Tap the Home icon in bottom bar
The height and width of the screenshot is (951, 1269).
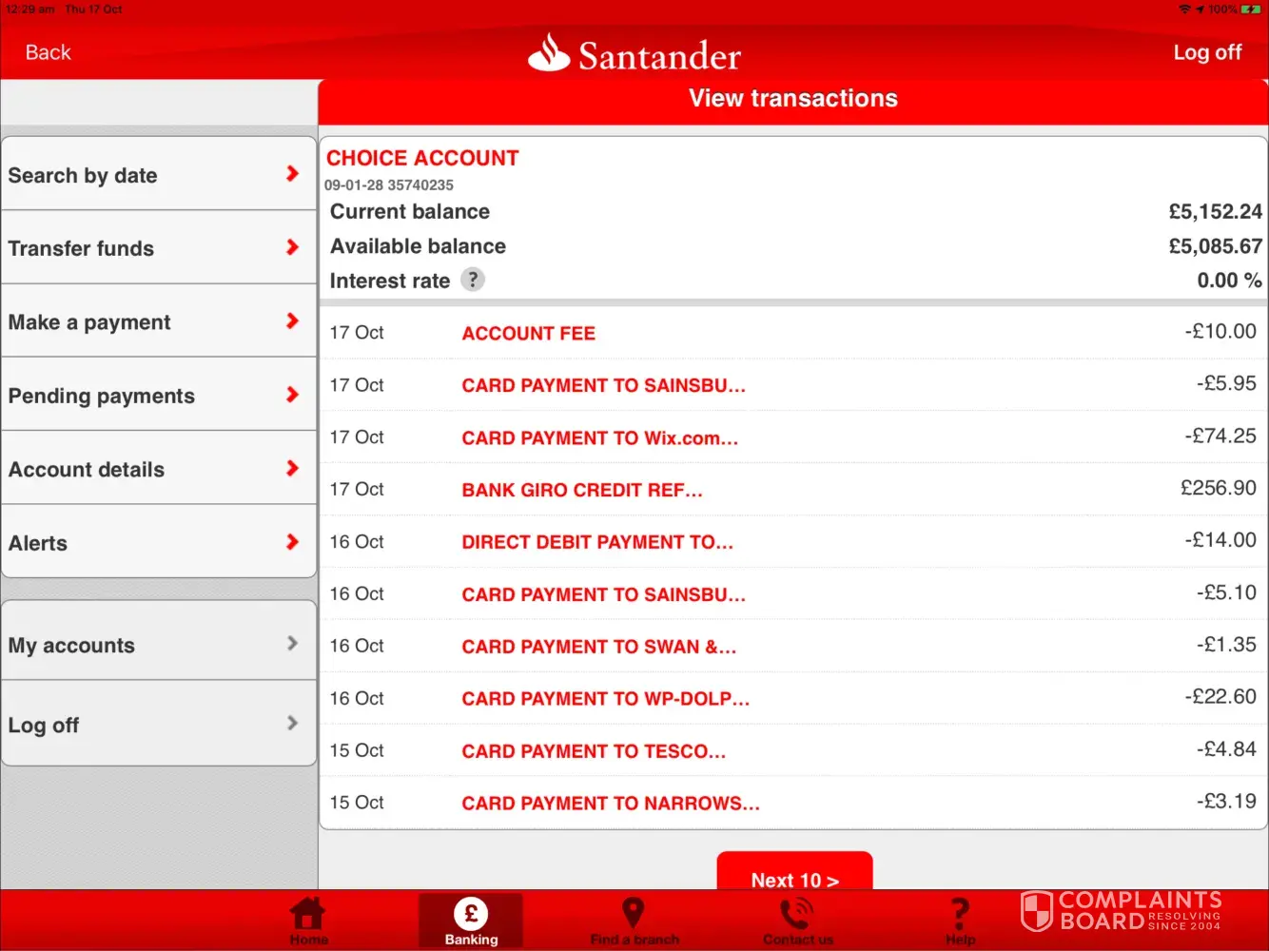click(x=307, y=914)
